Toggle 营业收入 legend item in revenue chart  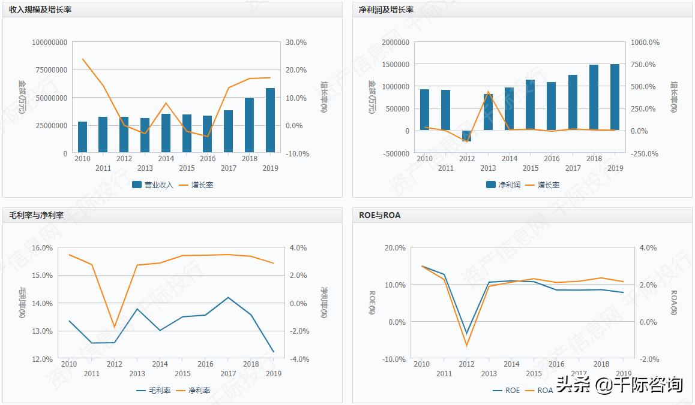158,185
